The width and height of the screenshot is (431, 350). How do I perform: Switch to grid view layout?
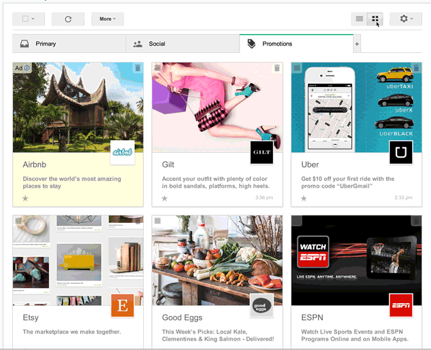pos(375,19)
